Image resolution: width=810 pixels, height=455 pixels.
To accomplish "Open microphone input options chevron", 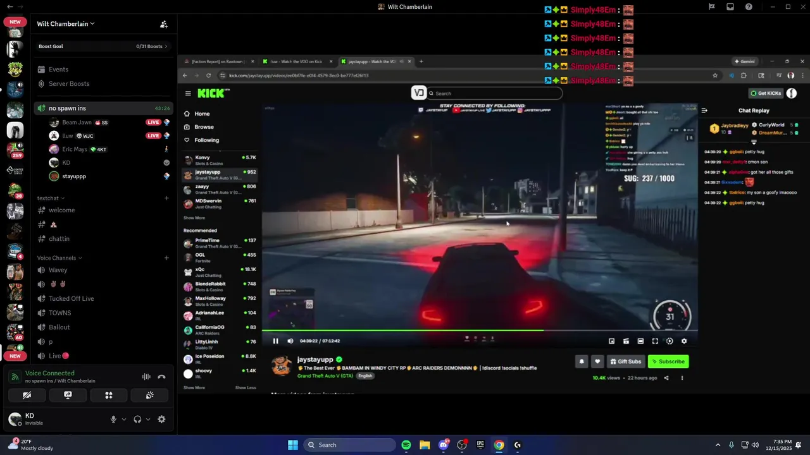I will (x=123, y=419).
